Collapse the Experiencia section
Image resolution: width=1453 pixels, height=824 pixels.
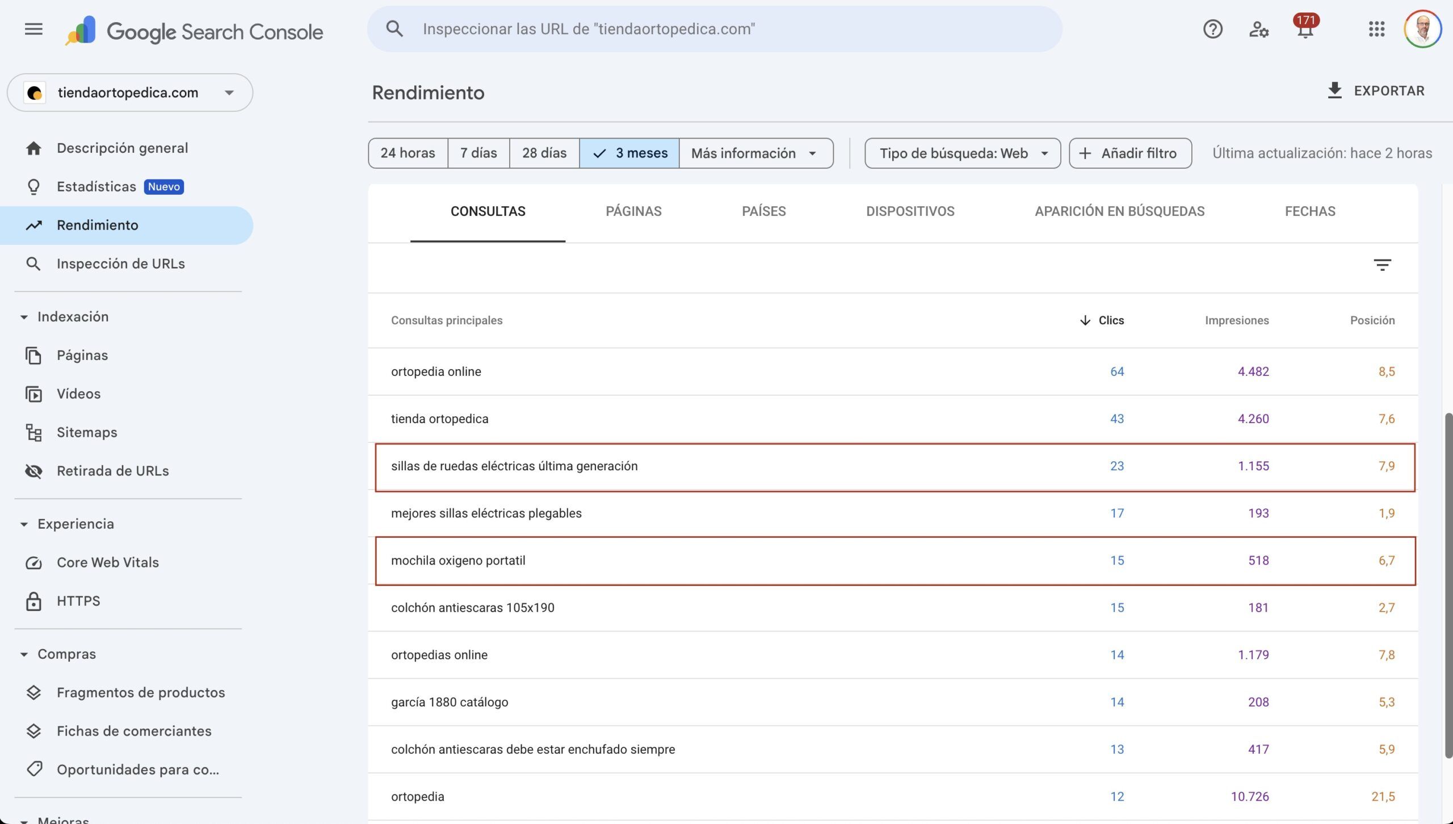coord(67,524)
